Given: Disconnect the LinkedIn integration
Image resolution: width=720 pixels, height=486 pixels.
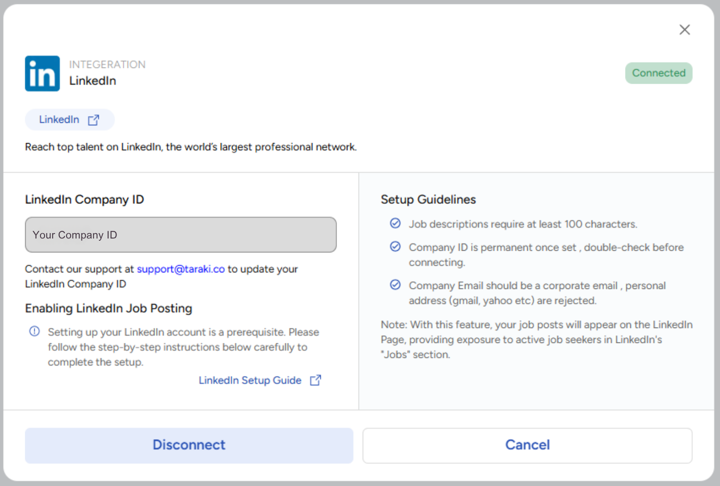Looking at the screenshot, I should [189, 445].
